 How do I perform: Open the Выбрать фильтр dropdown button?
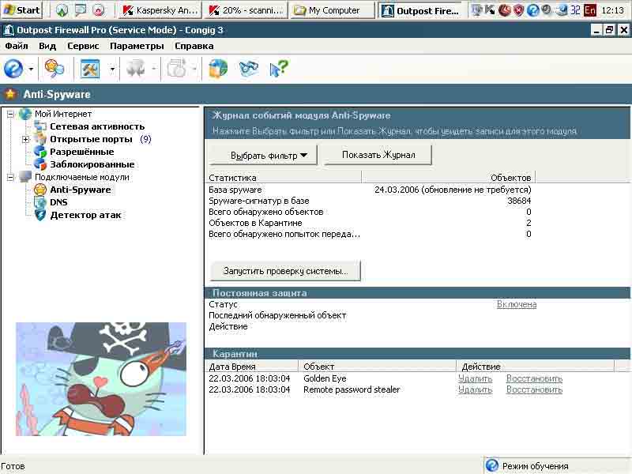(264, 155)
